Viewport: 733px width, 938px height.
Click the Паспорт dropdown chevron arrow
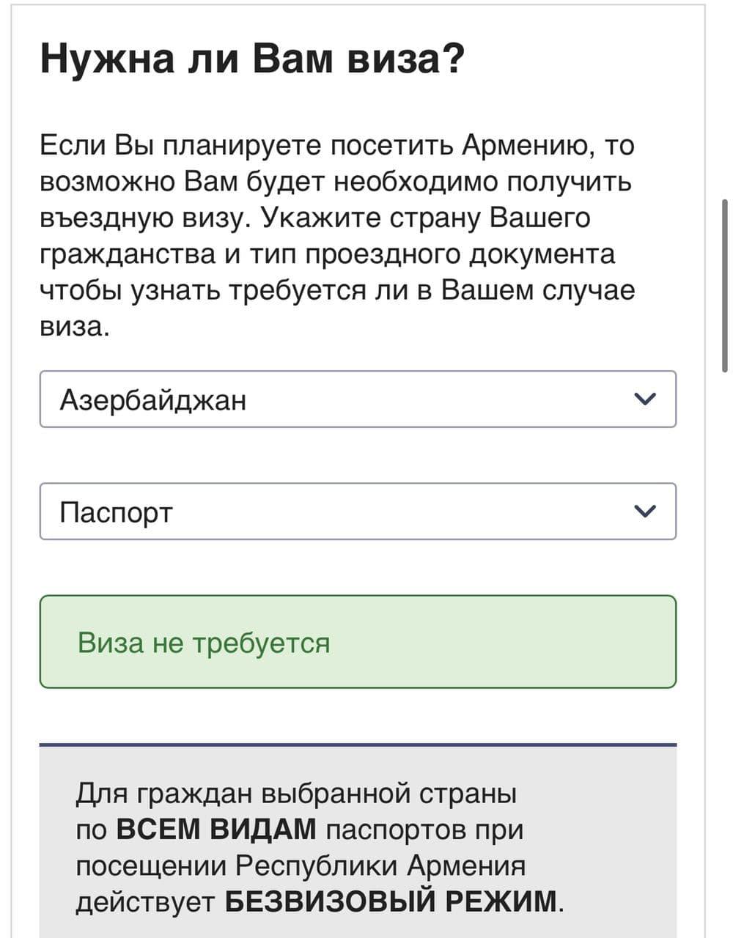(644, 511)
